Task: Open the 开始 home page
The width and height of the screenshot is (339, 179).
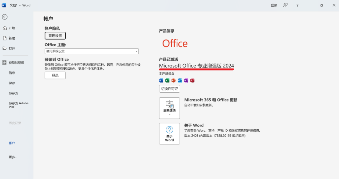Action: click(x=12, y=28)
